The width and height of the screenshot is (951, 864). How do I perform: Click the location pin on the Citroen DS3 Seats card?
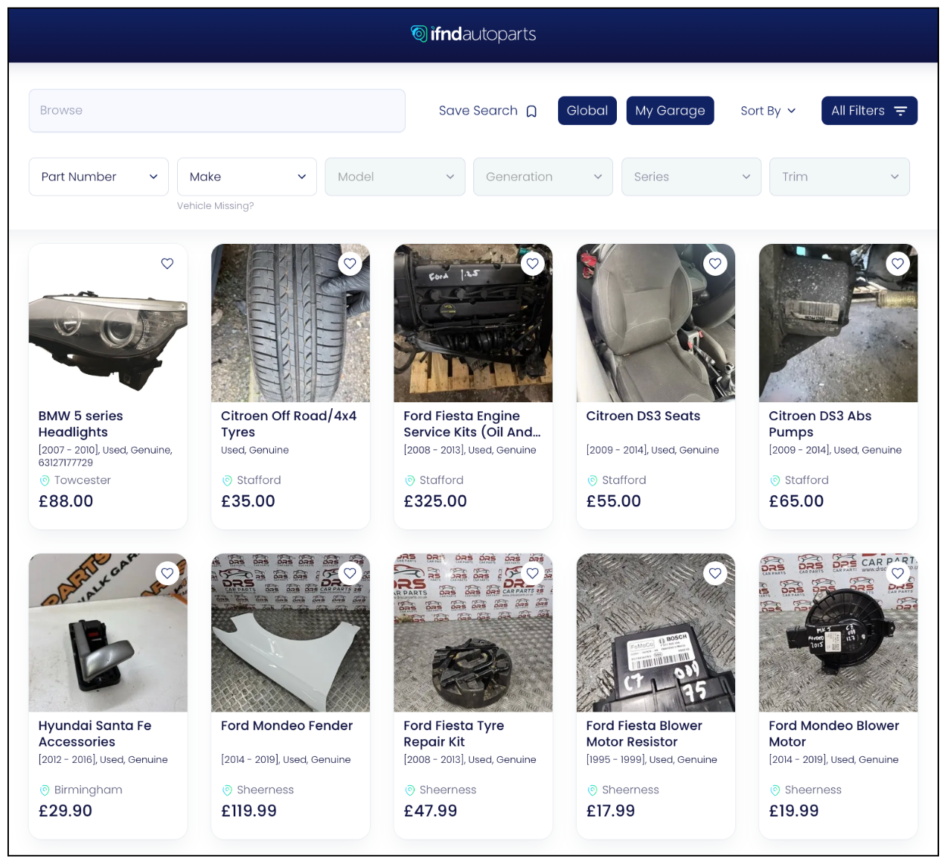coord(592,480)
